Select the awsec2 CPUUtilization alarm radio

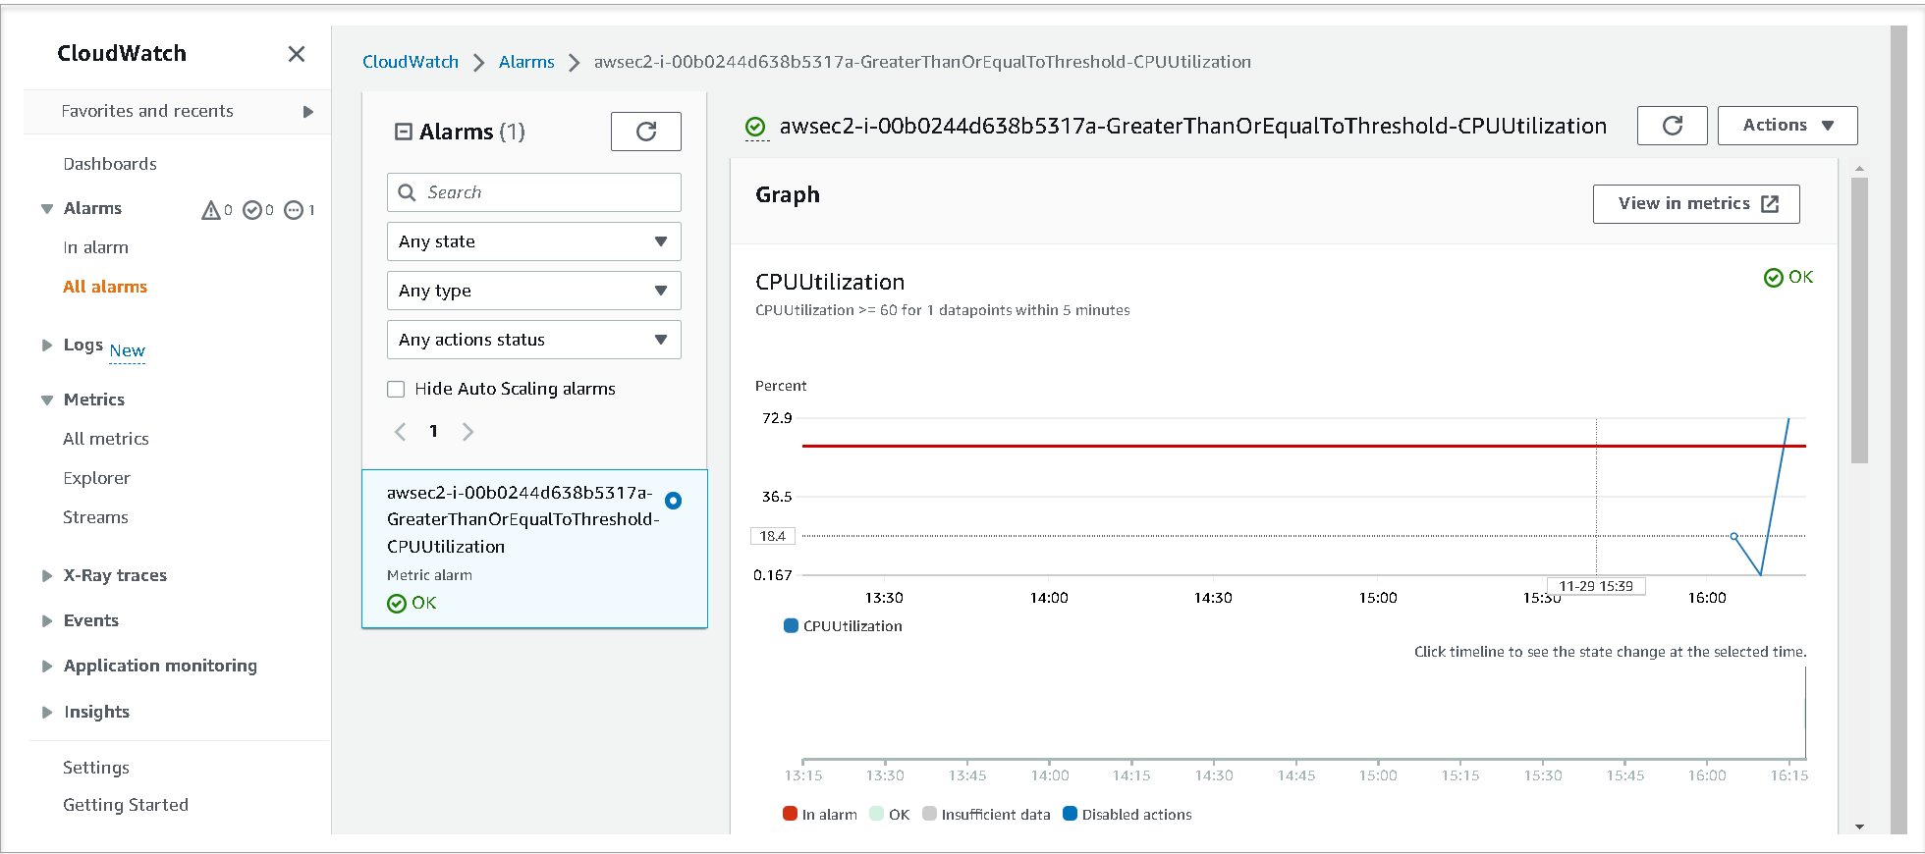673,501
